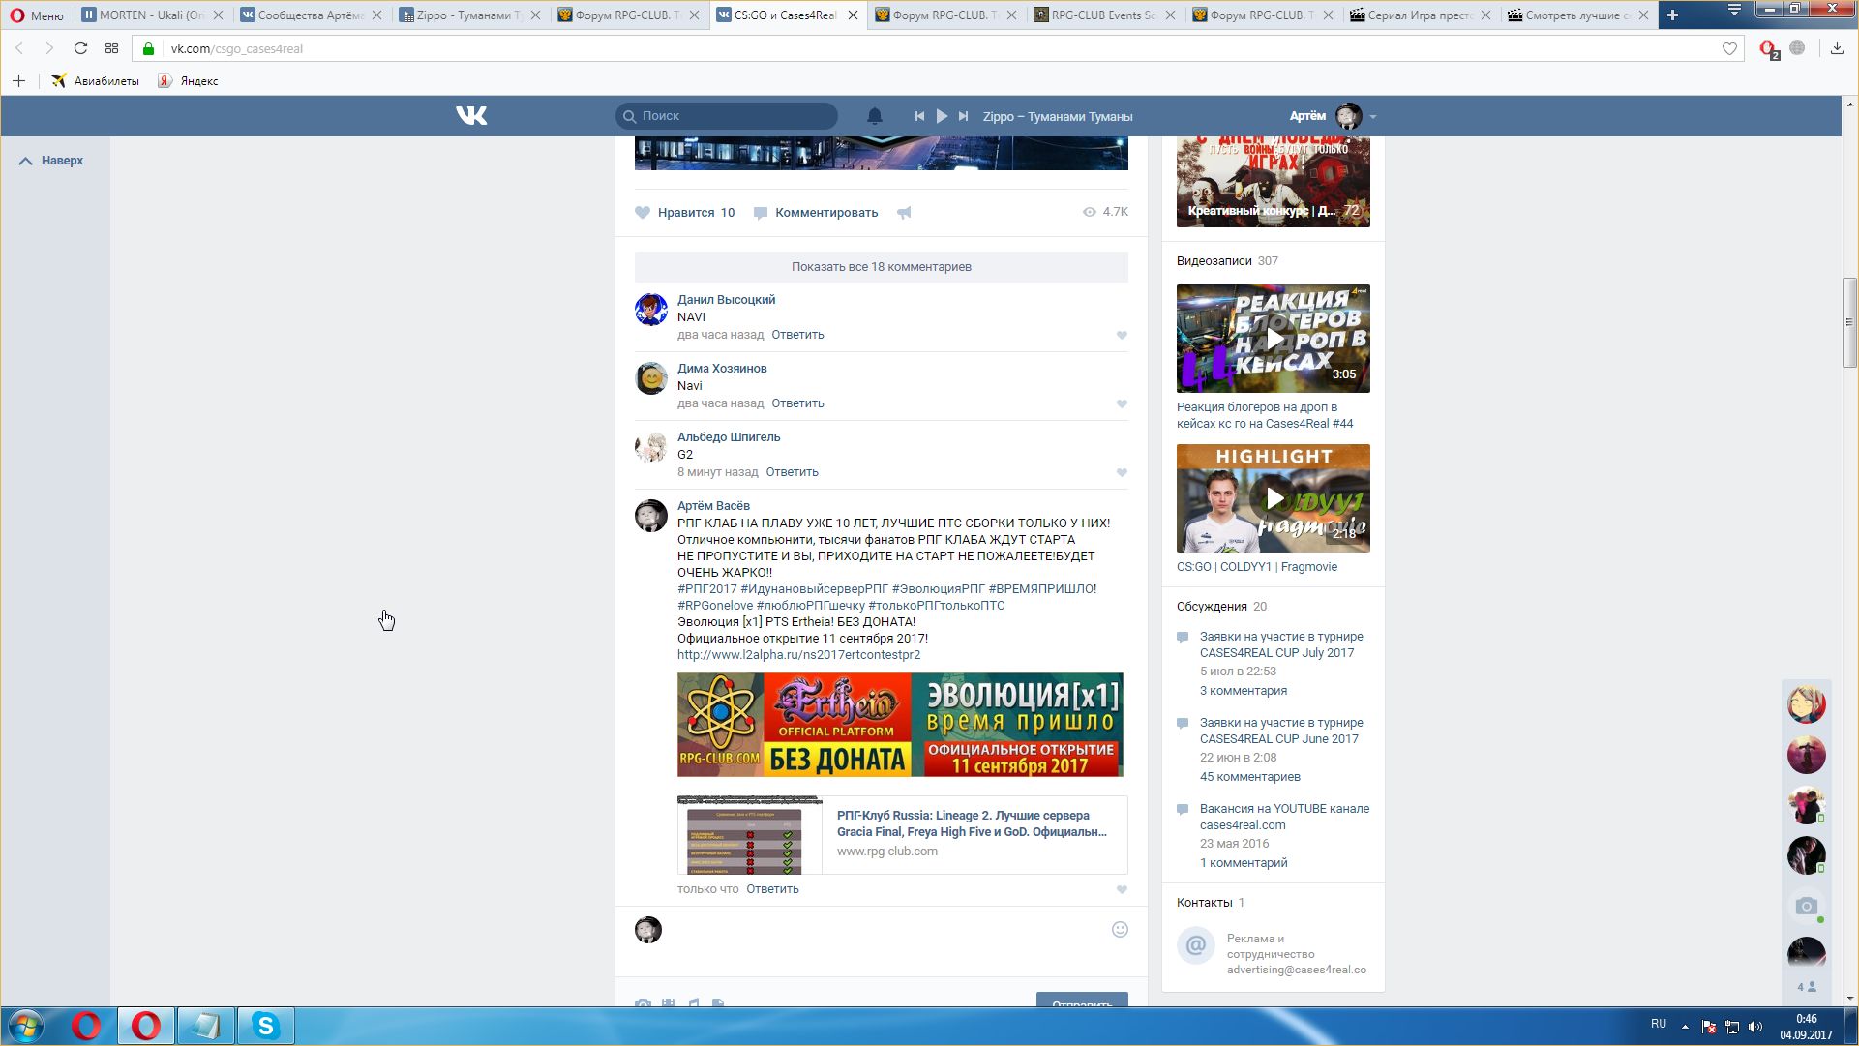Viewport: 1859px width, 1046px height.
Task: Play the Zippo track in header player
Action: [x=942, y=116]
